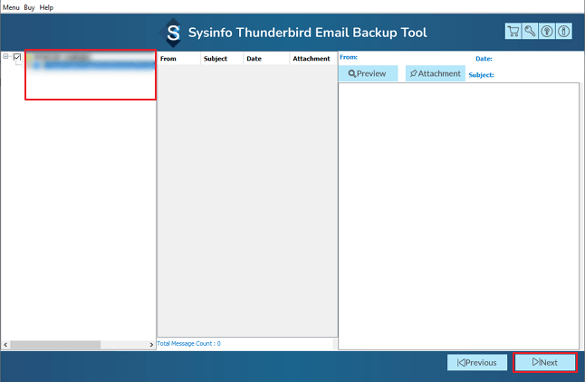585x382 pixels.
Task: Click the folder tree horizontal scrollbar
Action: click(54, 345)
